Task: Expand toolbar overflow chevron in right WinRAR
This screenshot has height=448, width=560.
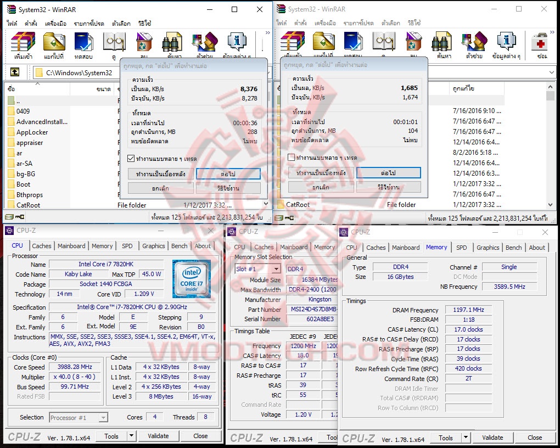Action: tap(552, 32)
